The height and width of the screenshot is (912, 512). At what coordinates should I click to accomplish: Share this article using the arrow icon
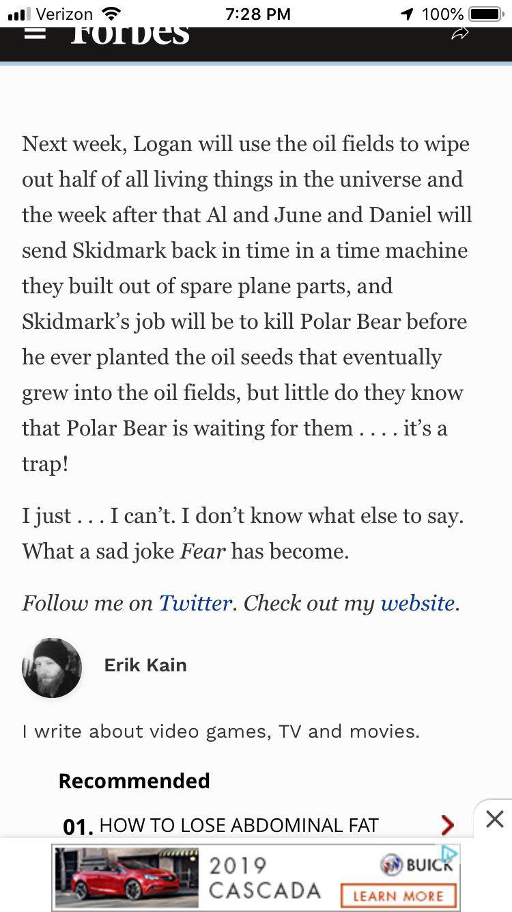460,34
